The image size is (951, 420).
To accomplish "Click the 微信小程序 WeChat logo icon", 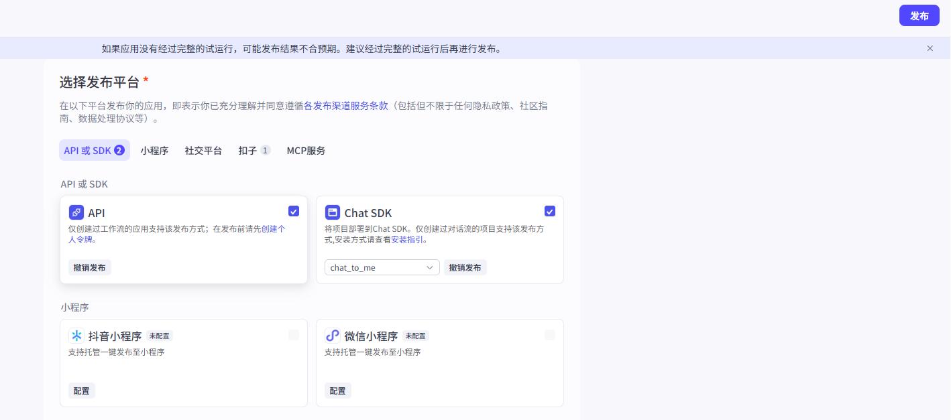I will click(333, 336).
